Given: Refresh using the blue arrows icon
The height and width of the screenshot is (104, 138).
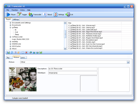Looking at the screenshot, I should [12, 52].
